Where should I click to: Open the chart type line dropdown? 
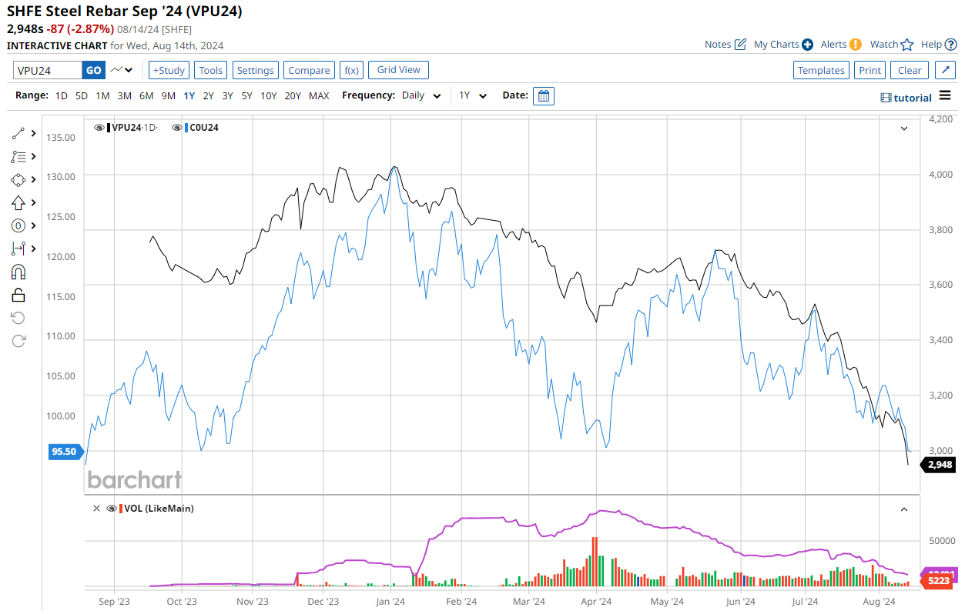(x=121, y=70)
